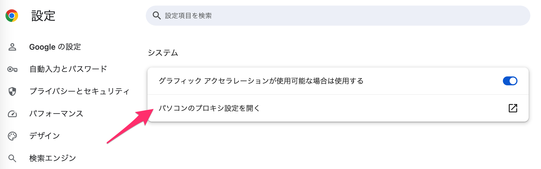Click the Chrome logo icon
Viewport: 541px width, 169px height.
click(x=12, y=16)
